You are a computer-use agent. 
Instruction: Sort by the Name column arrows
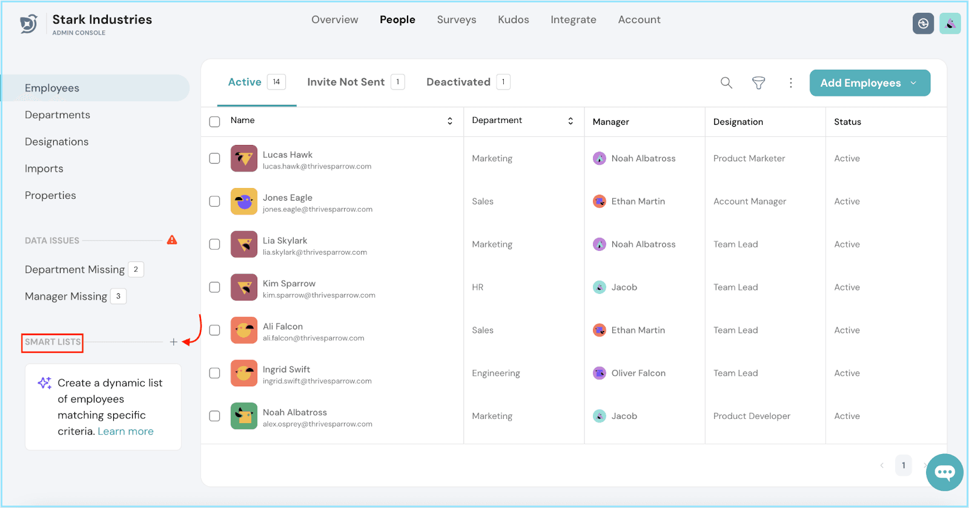coord(450,121)
